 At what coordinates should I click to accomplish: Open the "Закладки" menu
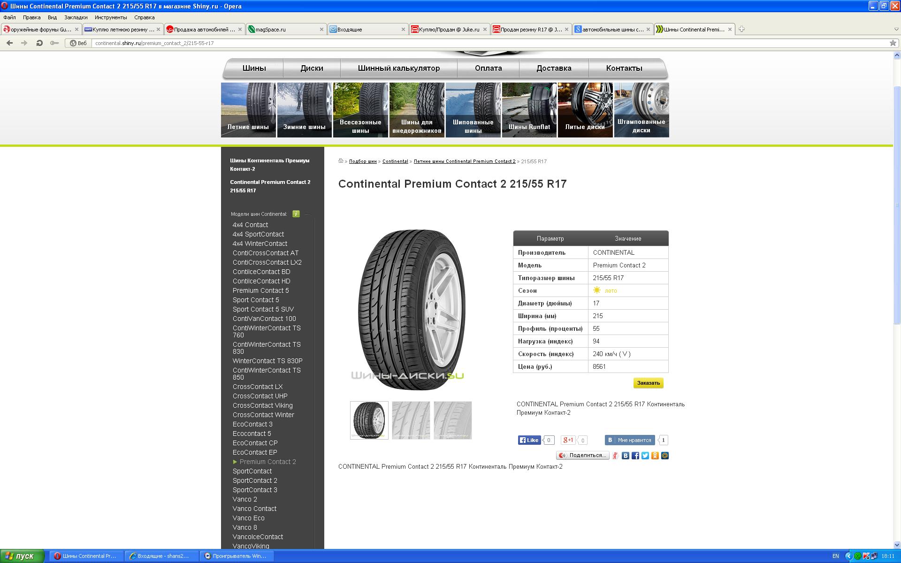click(x=76, y=17)
